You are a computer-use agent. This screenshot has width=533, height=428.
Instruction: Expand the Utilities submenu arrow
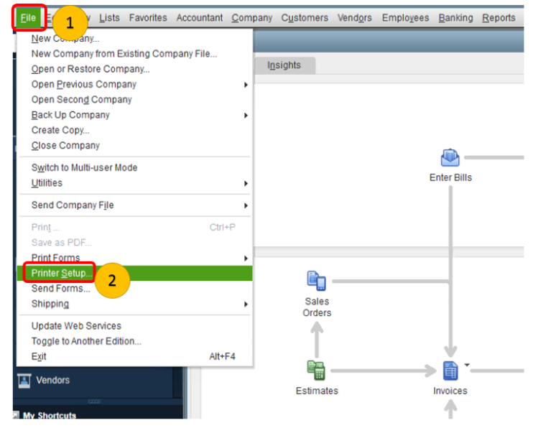[x=246, y=183]
